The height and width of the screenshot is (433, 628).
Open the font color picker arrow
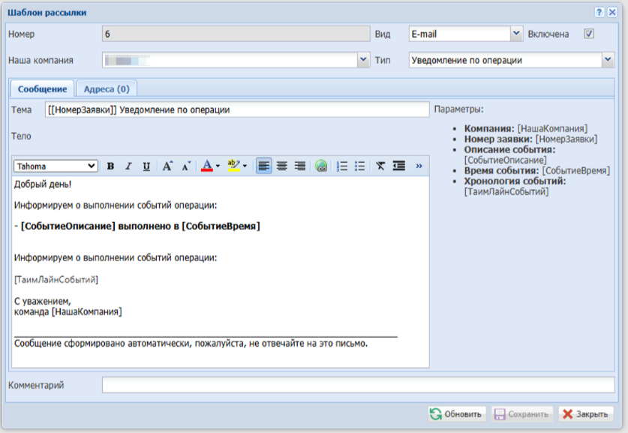point(218,166)
